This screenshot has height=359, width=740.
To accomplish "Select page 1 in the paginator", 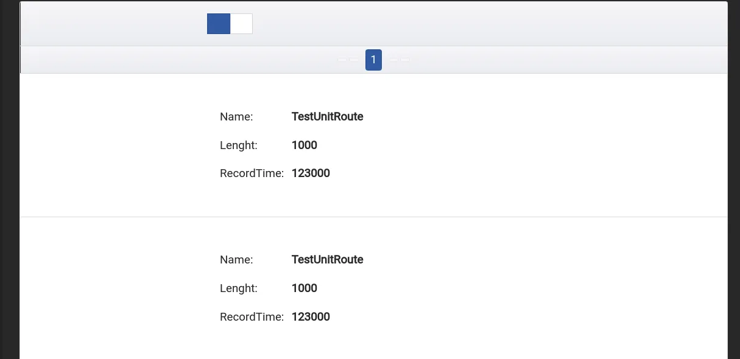I will point(373,60).
